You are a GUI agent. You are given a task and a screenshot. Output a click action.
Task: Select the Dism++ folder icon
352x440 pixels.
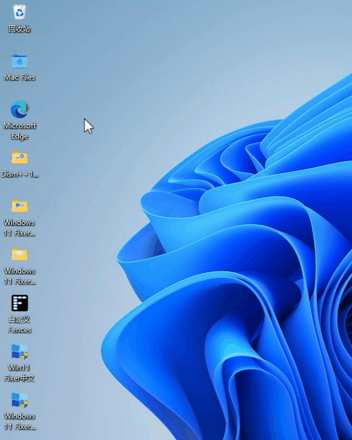point(20,158)
